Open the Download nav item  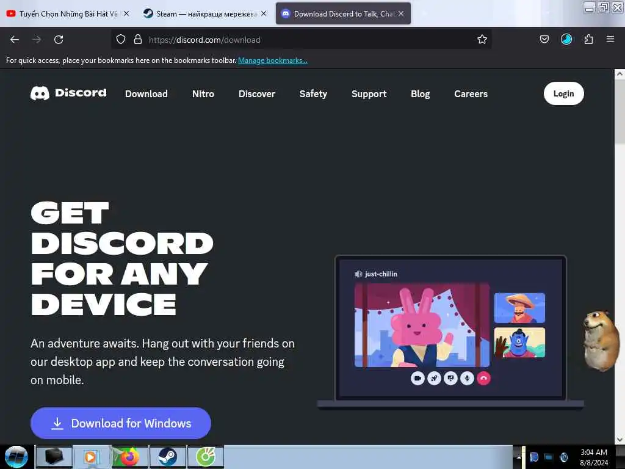146,93
